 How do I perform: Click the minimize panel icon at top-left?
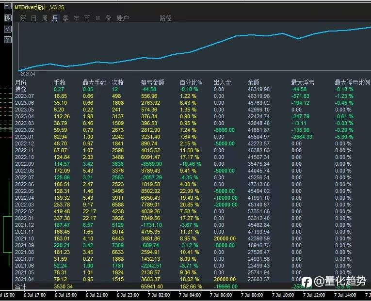point(7,7)
